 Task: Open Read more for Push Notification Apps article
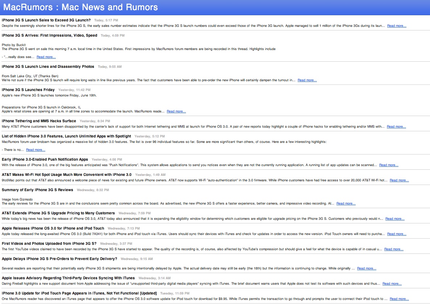(389, 165)
